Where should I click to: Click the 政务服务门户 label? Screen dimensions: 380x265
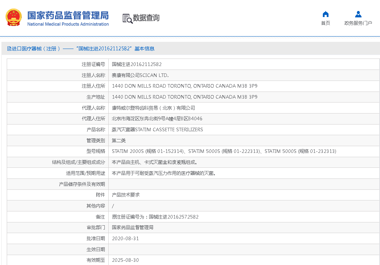[x=358, y=23]
